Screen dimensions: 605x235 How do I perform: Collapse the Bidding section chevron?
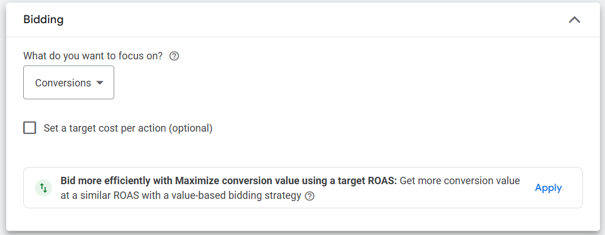tap(574, 20)
